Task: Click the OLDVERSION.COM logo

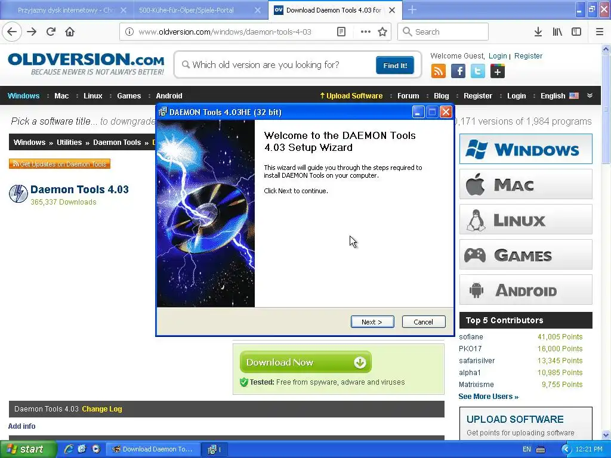Action: (86, 64)
